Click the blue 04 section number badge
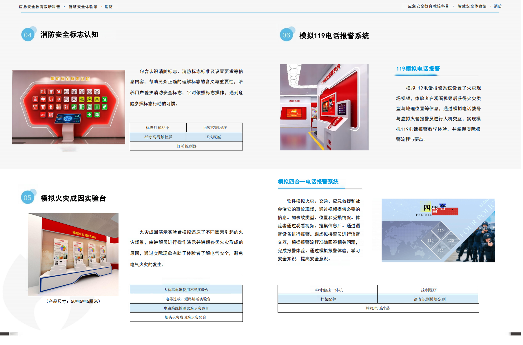The width and height of the screenshot is (523, 345). (x=28, y=35)
